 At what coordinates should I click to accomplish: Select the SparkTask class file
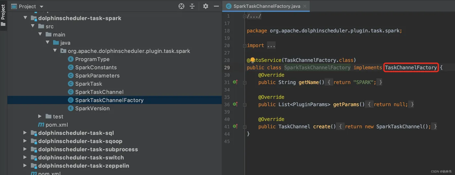click(88, 84)
